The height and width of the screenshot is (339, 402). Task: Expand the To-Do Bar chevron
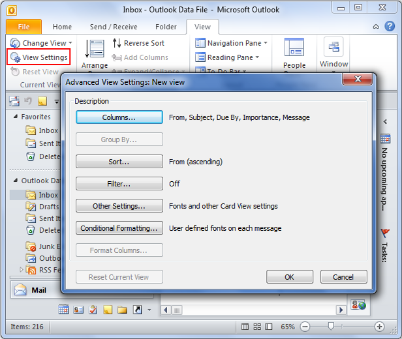(385, 122)
